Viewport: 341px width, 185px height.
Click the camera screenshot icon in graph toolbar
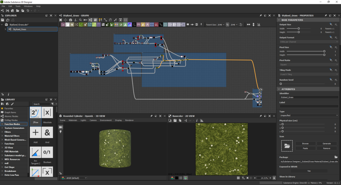71,20
